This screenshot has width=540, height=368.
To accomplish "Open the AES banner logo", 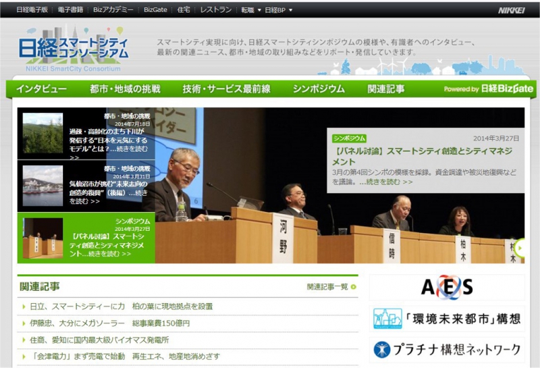I will coord(447,287).
